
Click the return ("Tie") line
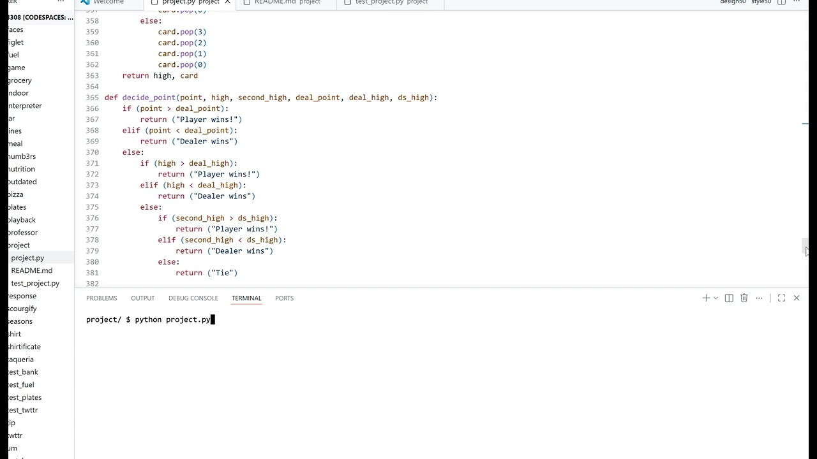click(207, 273)
